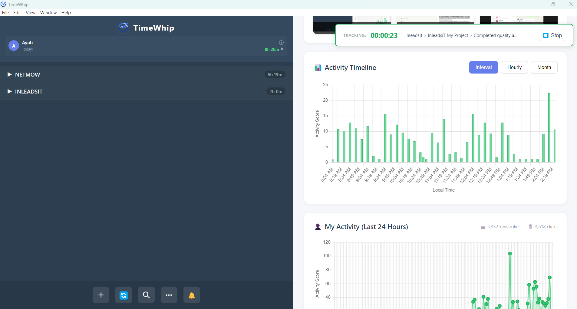Switch timeline to Month view

(544, 67)
